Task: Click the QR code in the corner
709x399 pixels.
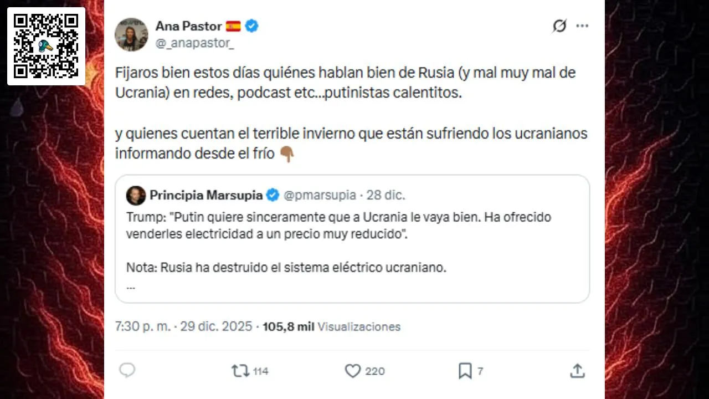Action: pyautogui.click(x=46, y=46)
